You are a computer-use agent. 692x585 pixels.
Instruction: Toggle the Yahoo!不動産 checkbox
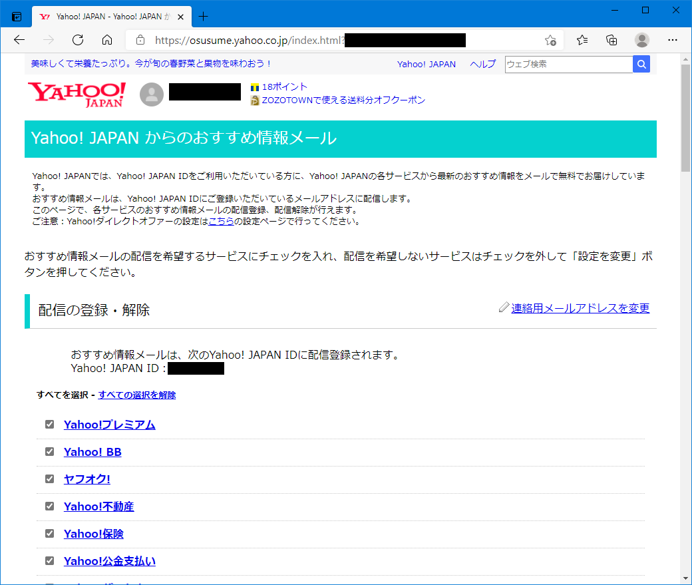click(49, 506)
